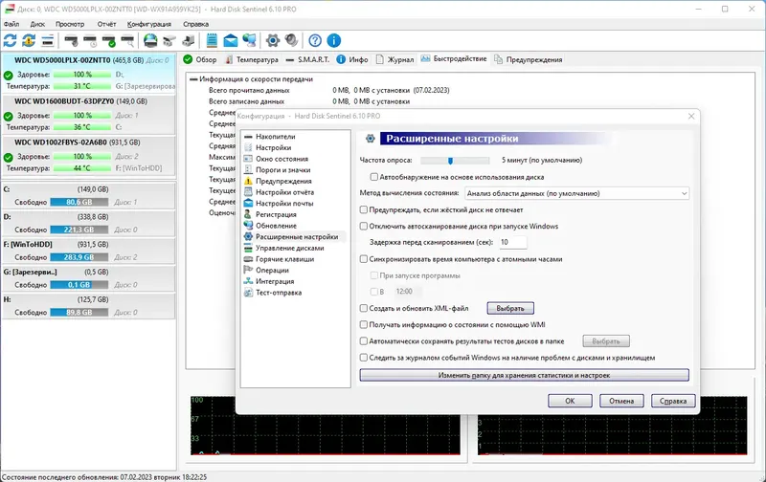Click the disk with green checkmark icon
Screen dimensions: 766x482
coord(108,40)
